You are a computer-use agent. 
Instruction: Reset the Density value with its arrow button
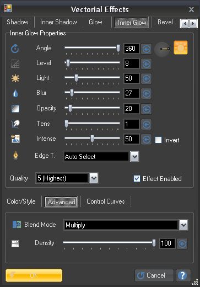pos(182,244)
